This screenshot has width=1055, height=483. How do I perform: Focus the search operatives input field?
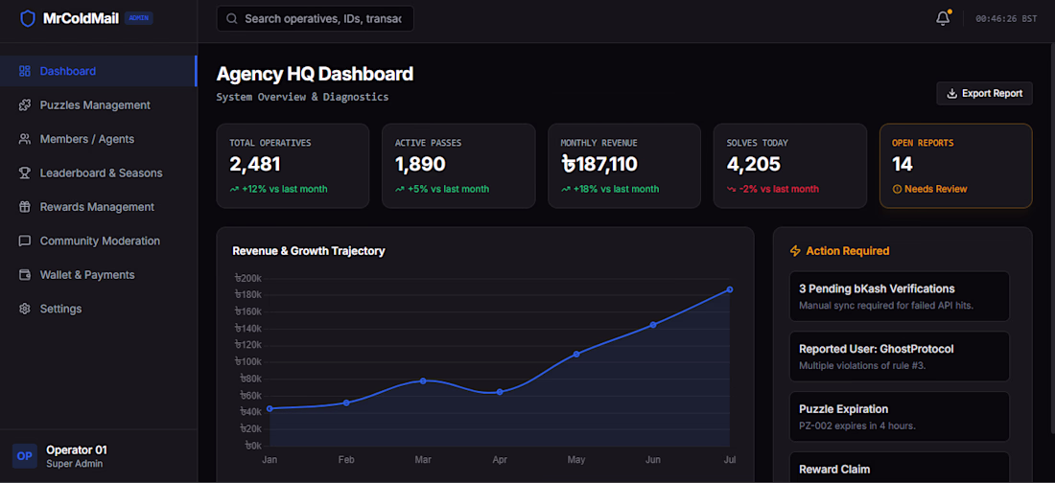pos(315,19)
